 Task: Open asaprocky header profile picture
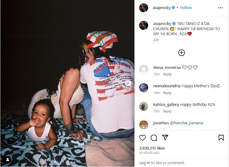point(144,8)
